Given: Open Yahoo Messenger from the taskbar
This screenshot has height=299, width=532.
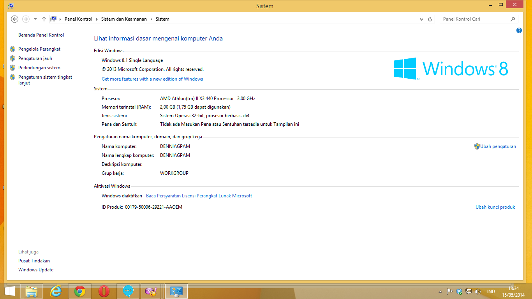Looking at the screenshot, I should (x=150, y=291).
